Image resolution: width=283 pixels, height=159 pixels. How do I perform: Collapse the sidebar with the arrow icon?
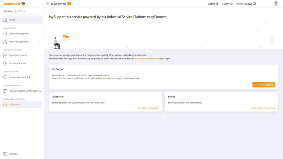(48, 4)
